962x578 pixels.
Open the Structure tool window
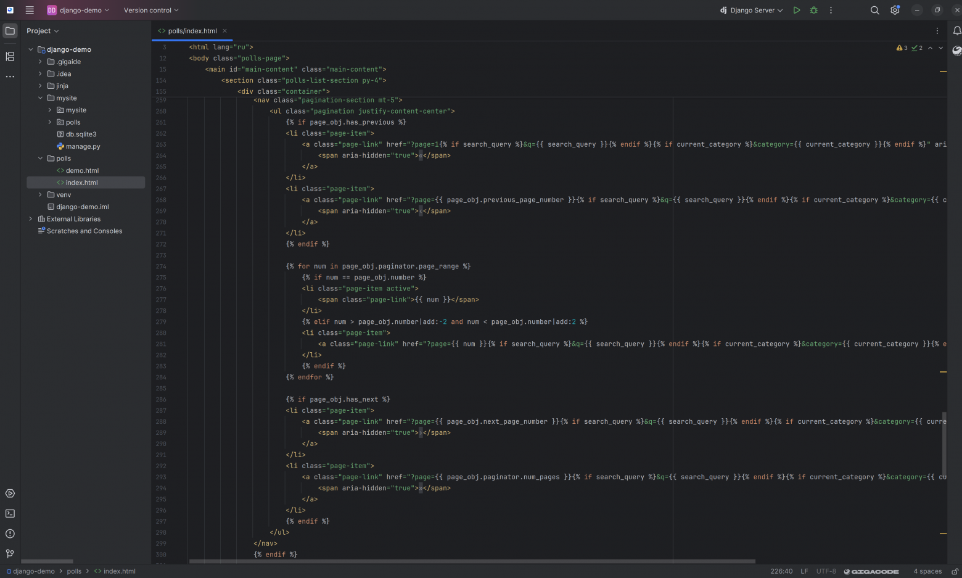click(10, 56)
